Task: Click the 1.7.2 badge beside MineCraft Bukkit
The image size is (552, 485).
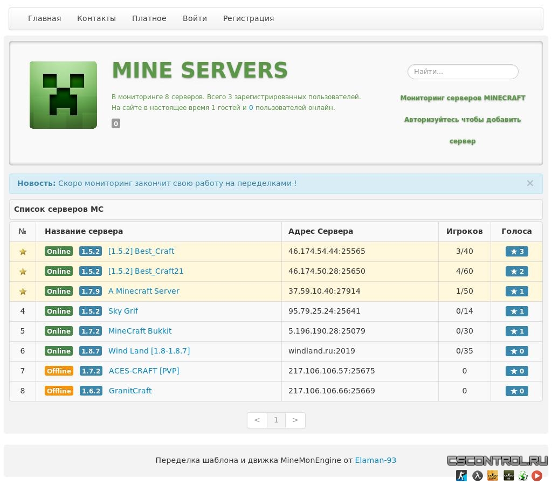Action: [91, 331]
